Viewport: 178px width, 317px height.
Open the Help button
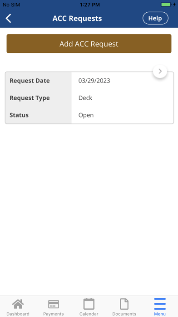[x=155, y=18]
